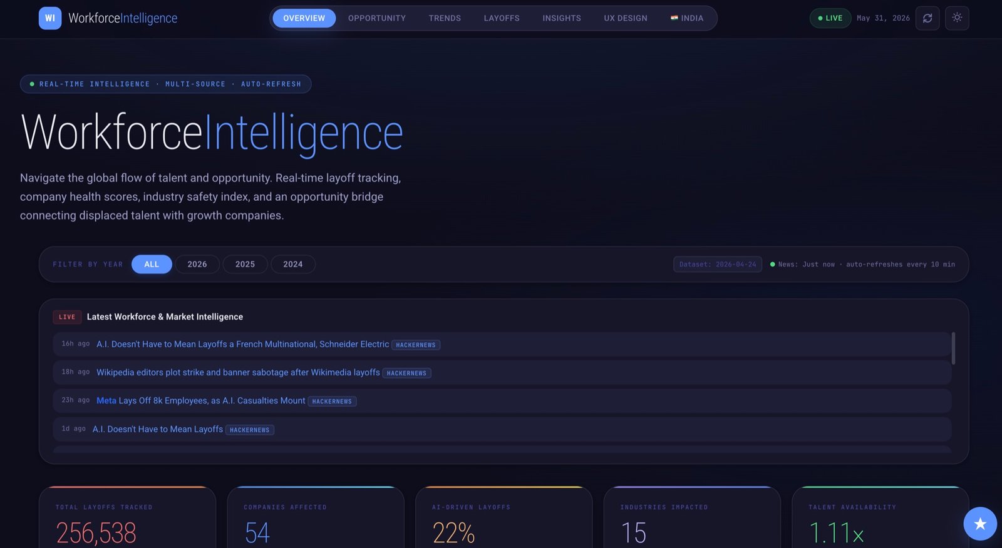1002x548 pixels.
Task: Click the Total Layoffs Tracked card
Action: pyautogui.click(x=127, y=517)
